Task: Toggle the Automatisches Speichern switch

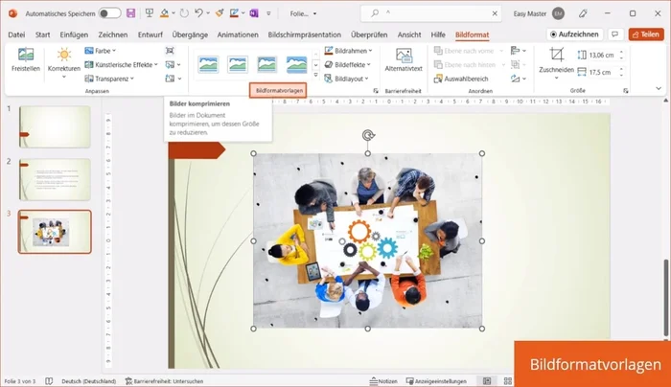Action: tap(109, 12)
